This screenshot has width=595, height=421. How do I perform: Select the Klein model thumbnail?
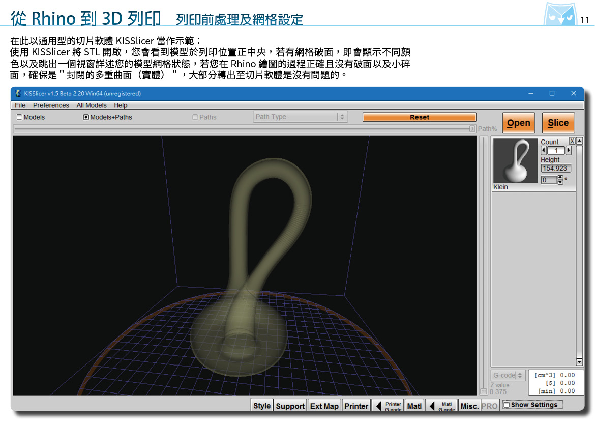515,161
